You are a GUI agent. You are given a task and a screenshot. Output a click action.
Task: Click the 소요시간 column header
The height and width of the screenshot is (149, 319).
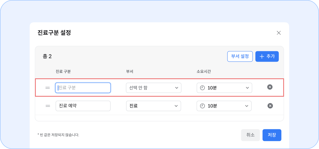[203, 71]
